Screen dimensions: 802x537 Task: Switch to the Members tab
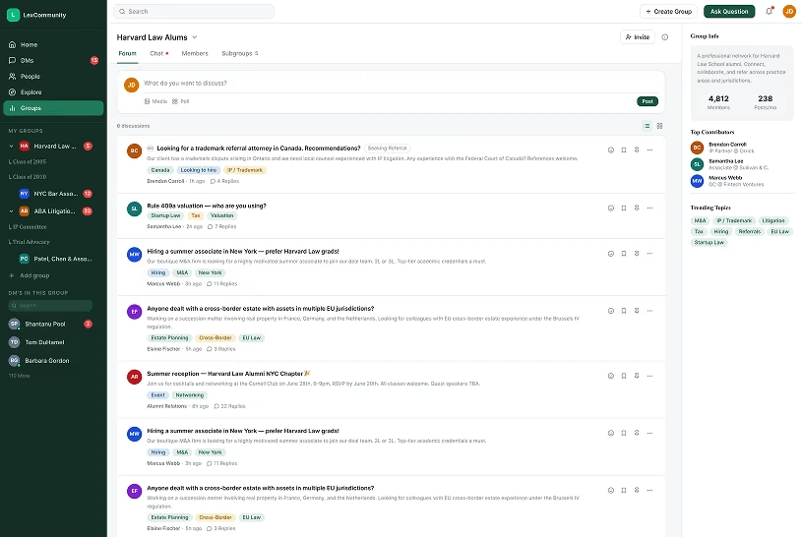(195, 53)
